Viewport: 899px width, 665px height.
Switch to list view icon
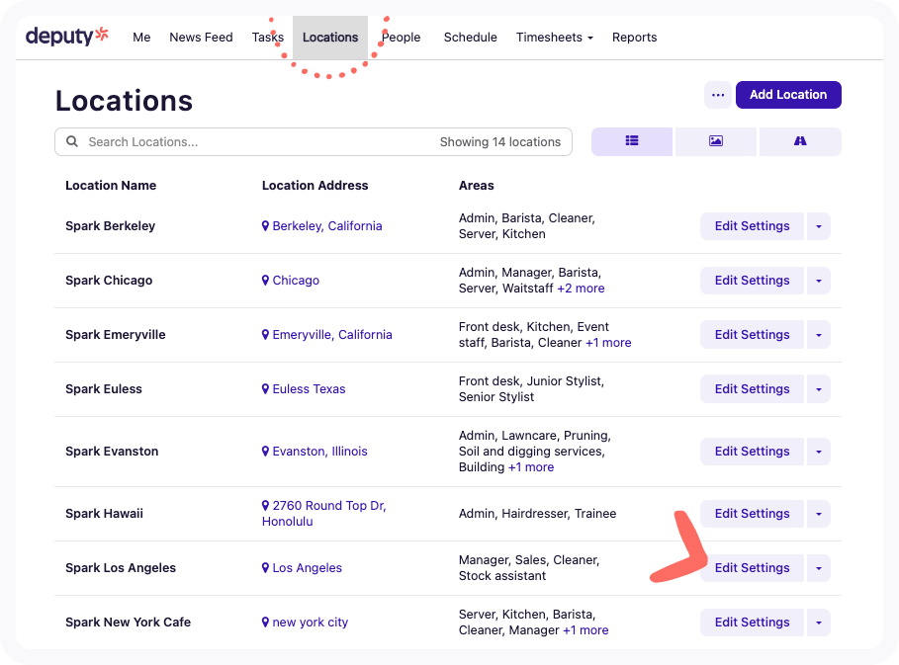[632, 141]
